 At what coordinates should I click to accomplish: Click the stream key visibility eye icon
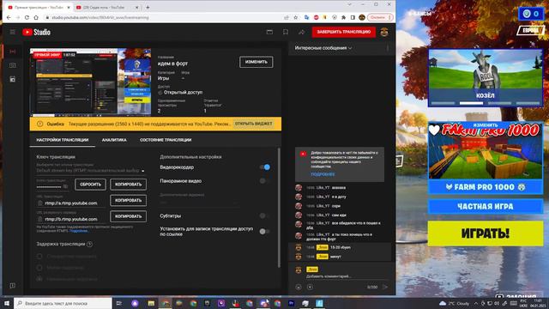click(65, 187)
